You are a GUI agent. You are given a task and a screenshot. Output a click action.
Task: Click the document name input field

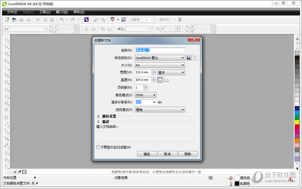coord(160,50)
